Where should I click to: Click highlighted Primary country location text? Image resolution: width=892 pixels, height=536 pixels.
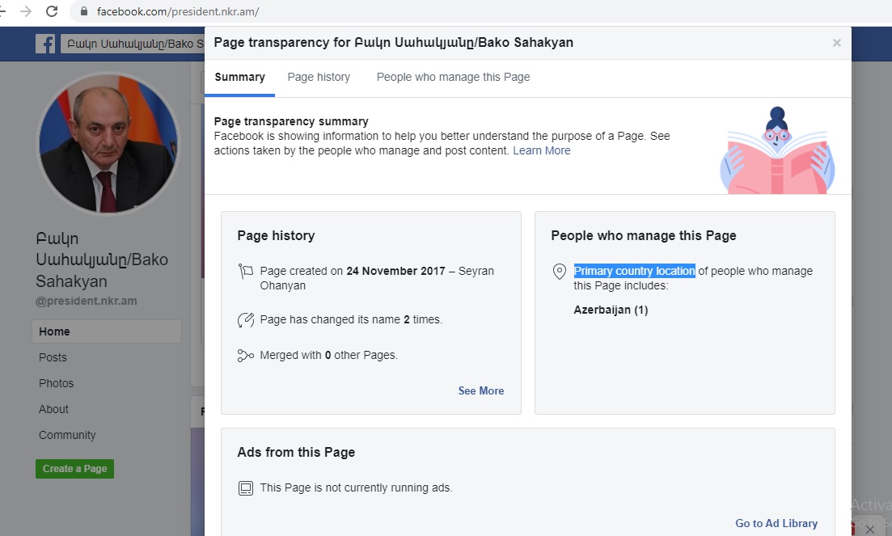pos(634,271)
